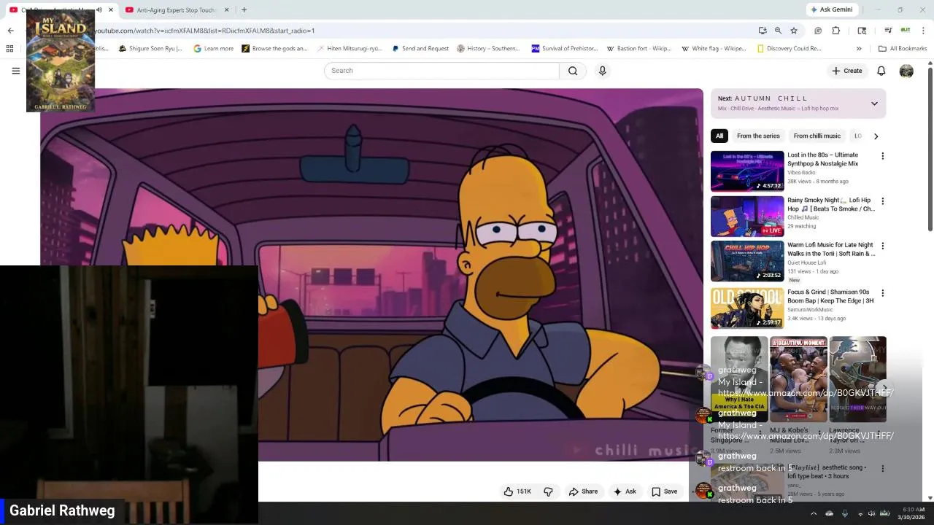
Task: Open the History – Southern bookmark
Action: (488, 49)
